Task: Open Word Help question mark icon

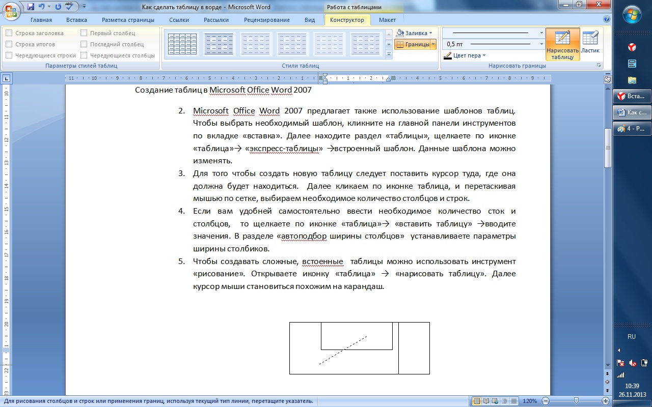Action: coord(606,19)
